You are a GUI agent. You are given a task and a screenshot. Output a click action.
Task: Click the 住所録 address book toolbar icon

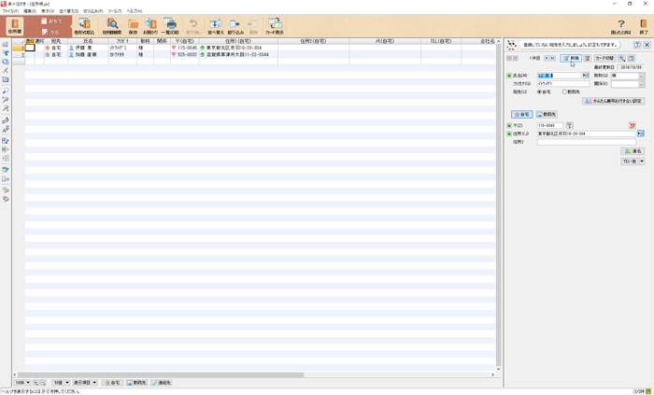pos(15,26)
